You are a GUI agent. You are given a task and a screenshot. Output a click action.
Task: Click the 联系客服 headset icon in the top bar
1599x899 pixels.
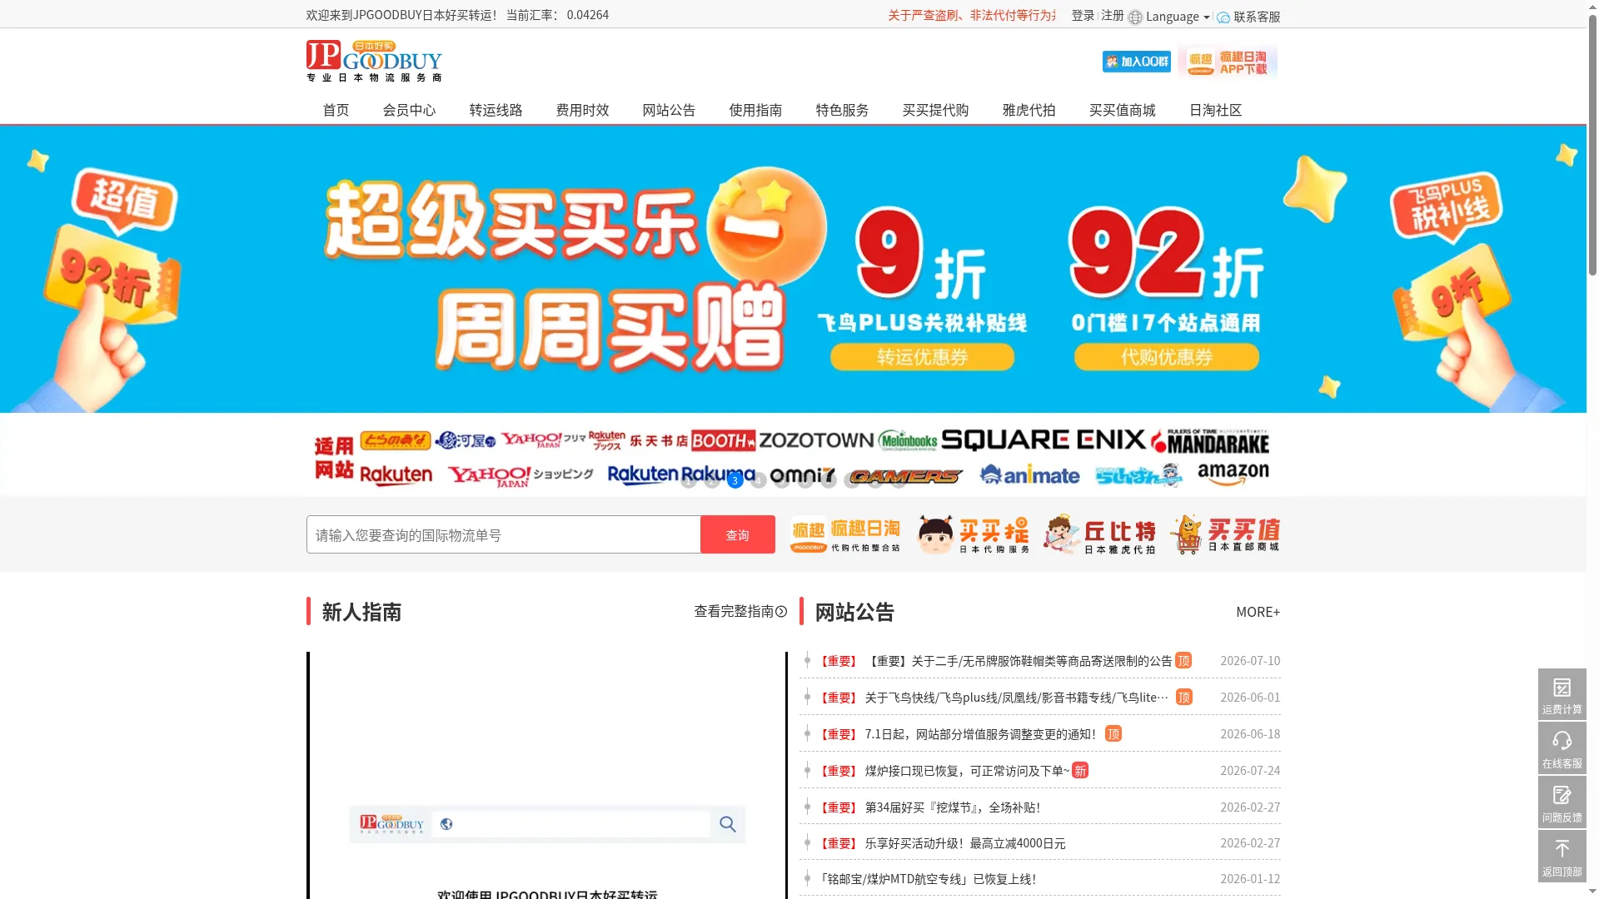[x=1223, y=17]
